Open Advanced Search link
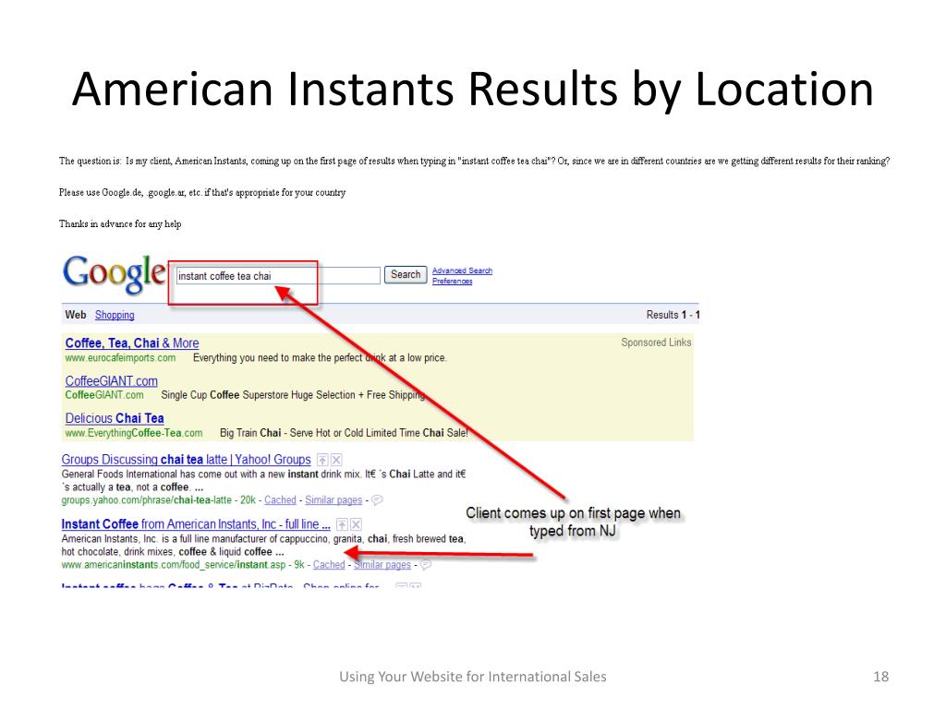 click(x=462, y=270)
